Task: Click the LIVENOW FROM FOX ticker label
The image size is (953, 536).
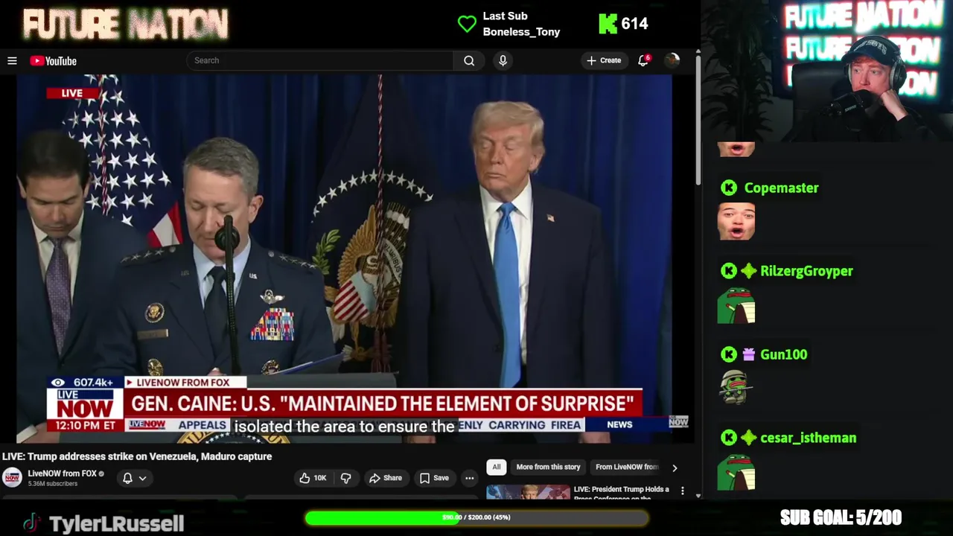Action: [x=182, y=383]
